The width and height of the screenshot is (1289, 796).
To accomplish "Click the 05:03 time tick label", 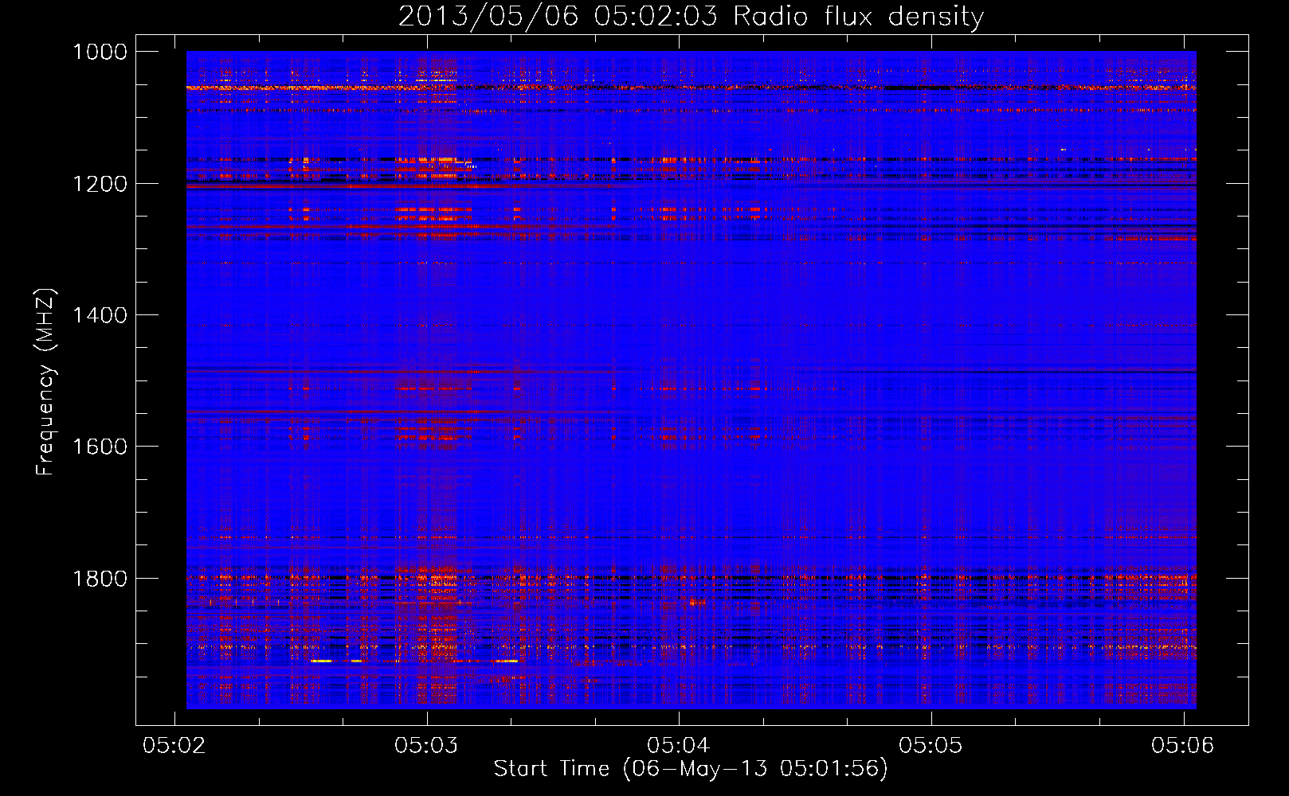I will click(427, 745).
